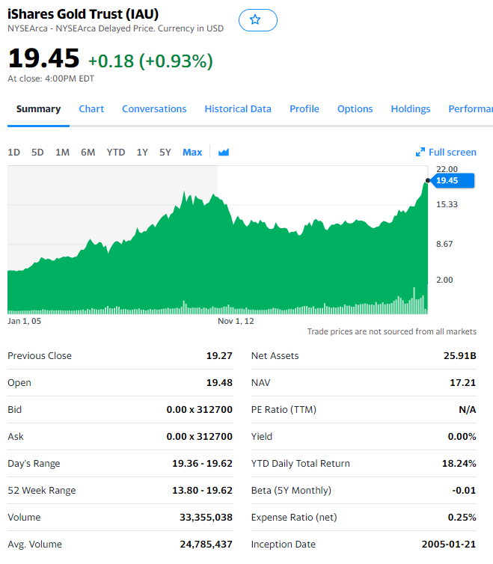Open the cut-off Performance tab
This screenshot has height=564, width=493.
click(471, 109)
